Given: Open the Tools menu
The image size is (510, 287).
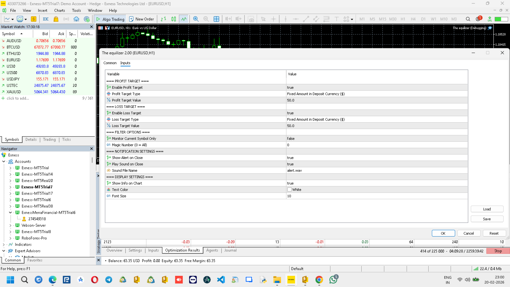Looking at the screenshot, I should (x=77, y=11).
